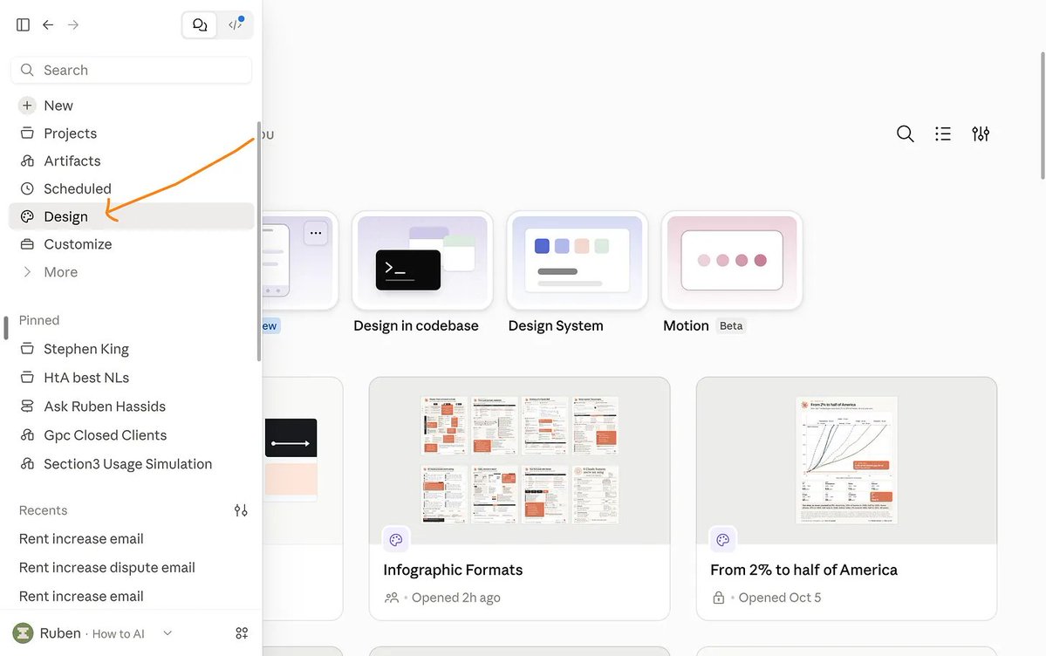Select the Design sidebar item
The width and height of the screenshot is (1046, 656).
(132, 216)
